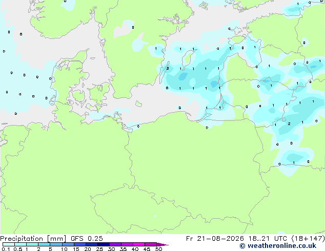325x251 pixels.
Task: Click the 35–40 mm violet legend swatch
Action: (x=127, y=244)
